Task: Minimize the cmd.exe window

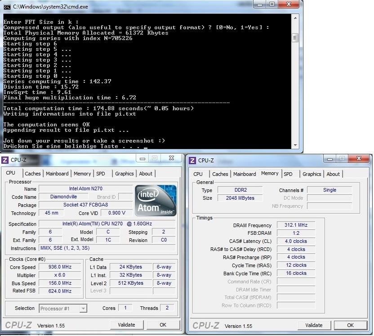Action: [x=260, y=4]
